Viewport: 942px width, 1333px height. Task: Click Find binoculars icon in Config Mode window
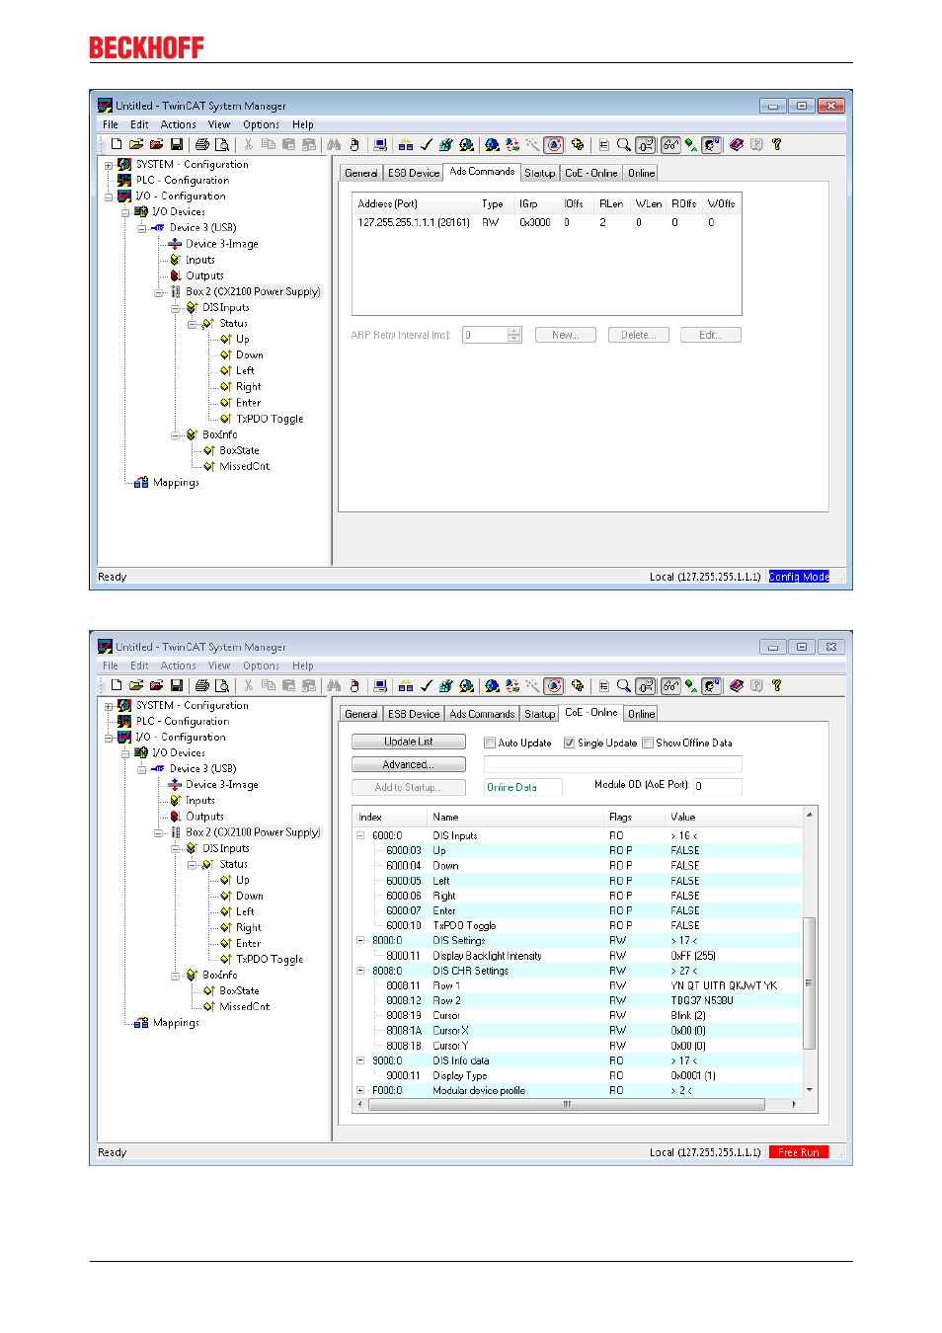[x=334, y=144]
